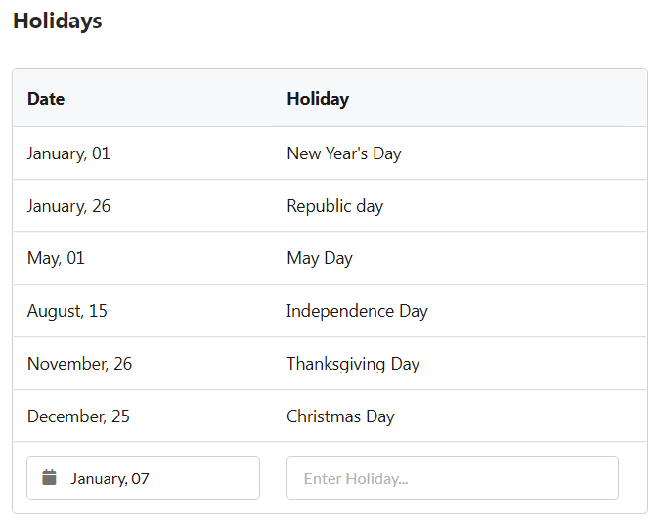
Task: Select the Holiday column header
Action: [x=318, y=99]
